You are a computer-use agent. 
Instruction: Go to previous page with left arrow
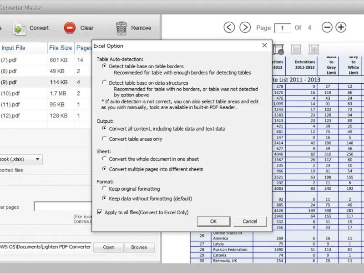pos(229,27)
